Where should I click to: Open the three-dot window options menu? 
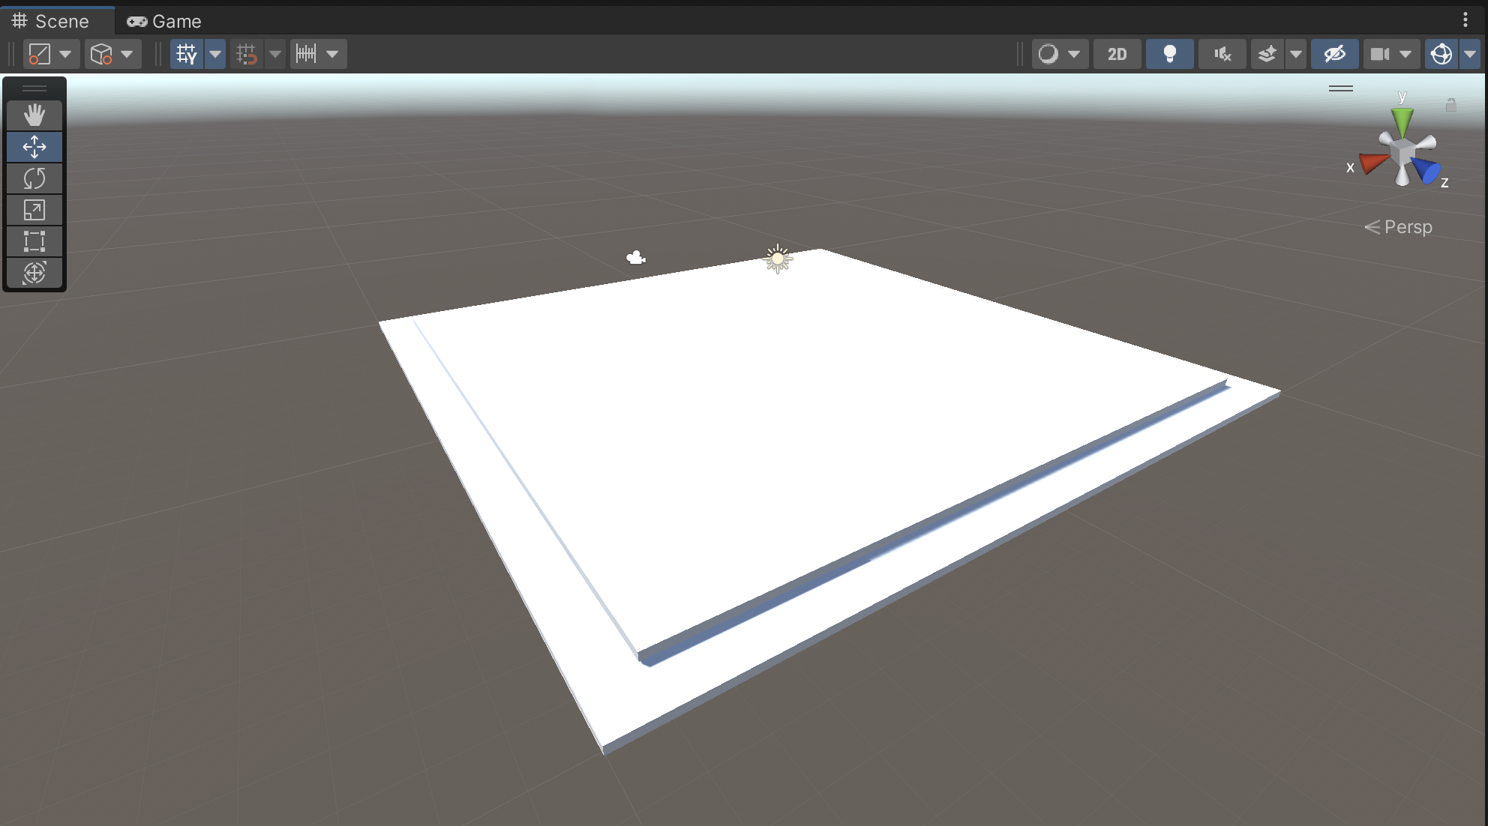1465,19
